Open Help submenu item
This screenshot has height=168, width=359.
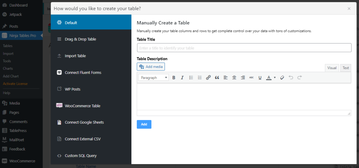click(x=6, y=93)
